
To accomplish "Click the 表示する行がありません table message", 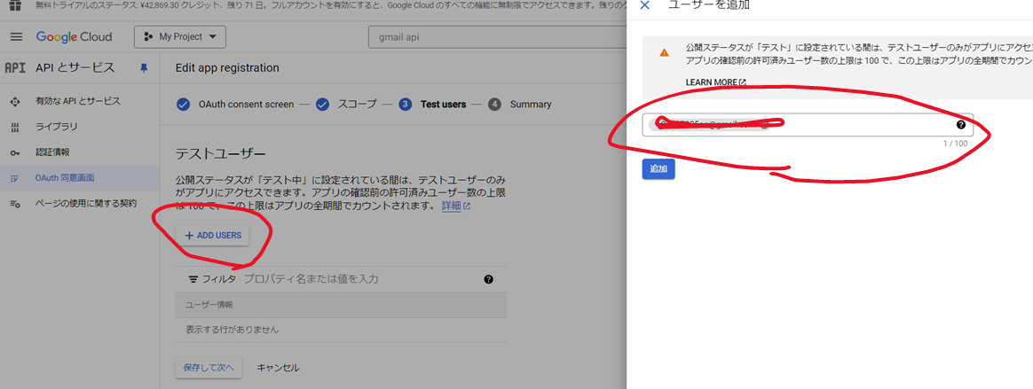I will [x=232, y=329].
